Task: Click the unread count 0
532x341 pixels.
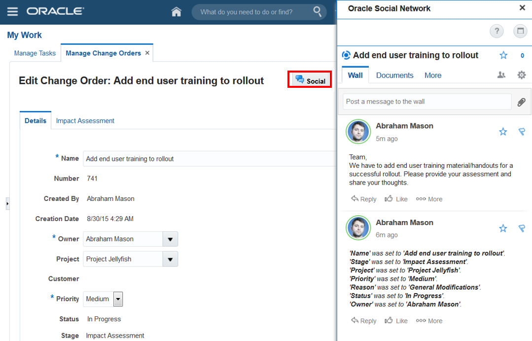Action: (522, 55)
